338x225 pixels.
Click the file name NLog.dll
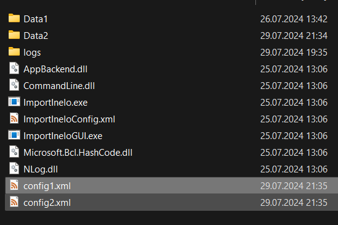pos(41,169)
